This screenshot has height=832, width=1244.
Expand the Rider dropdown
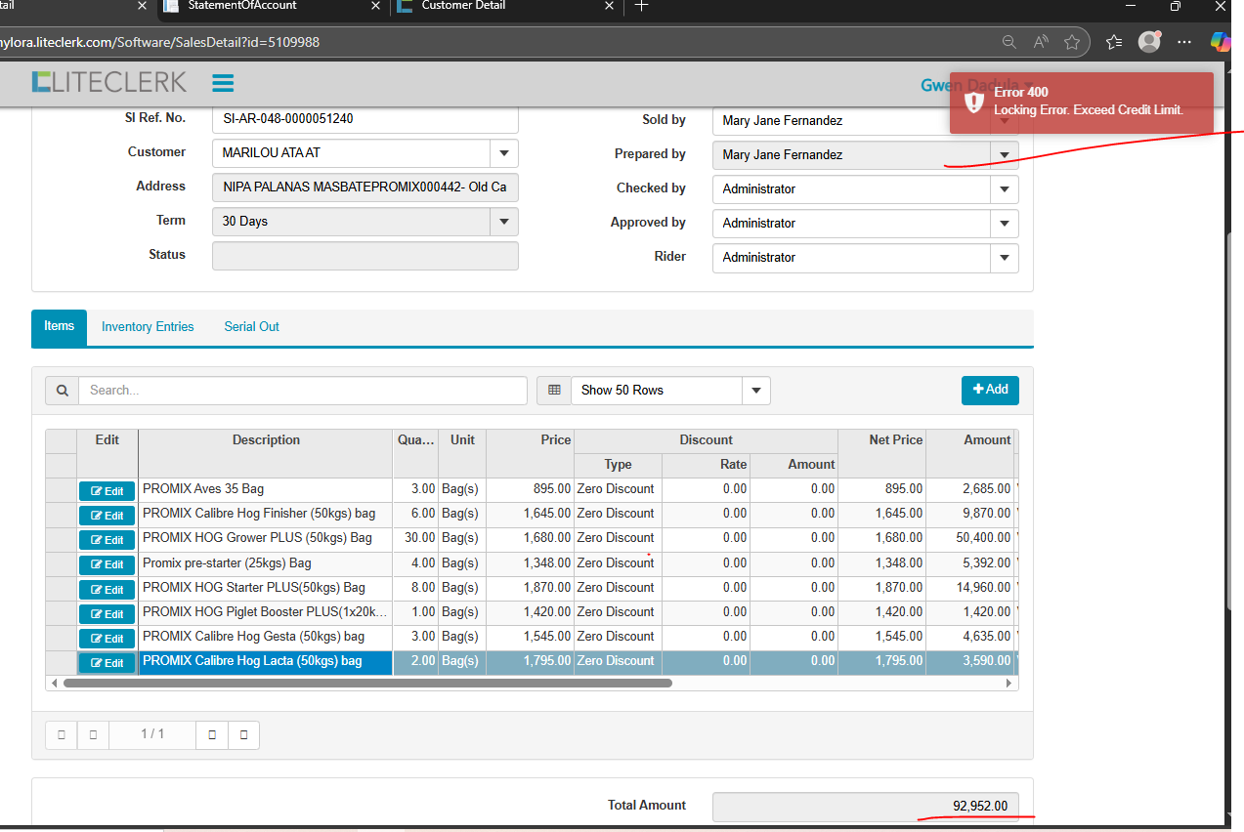pos(1004,258)
